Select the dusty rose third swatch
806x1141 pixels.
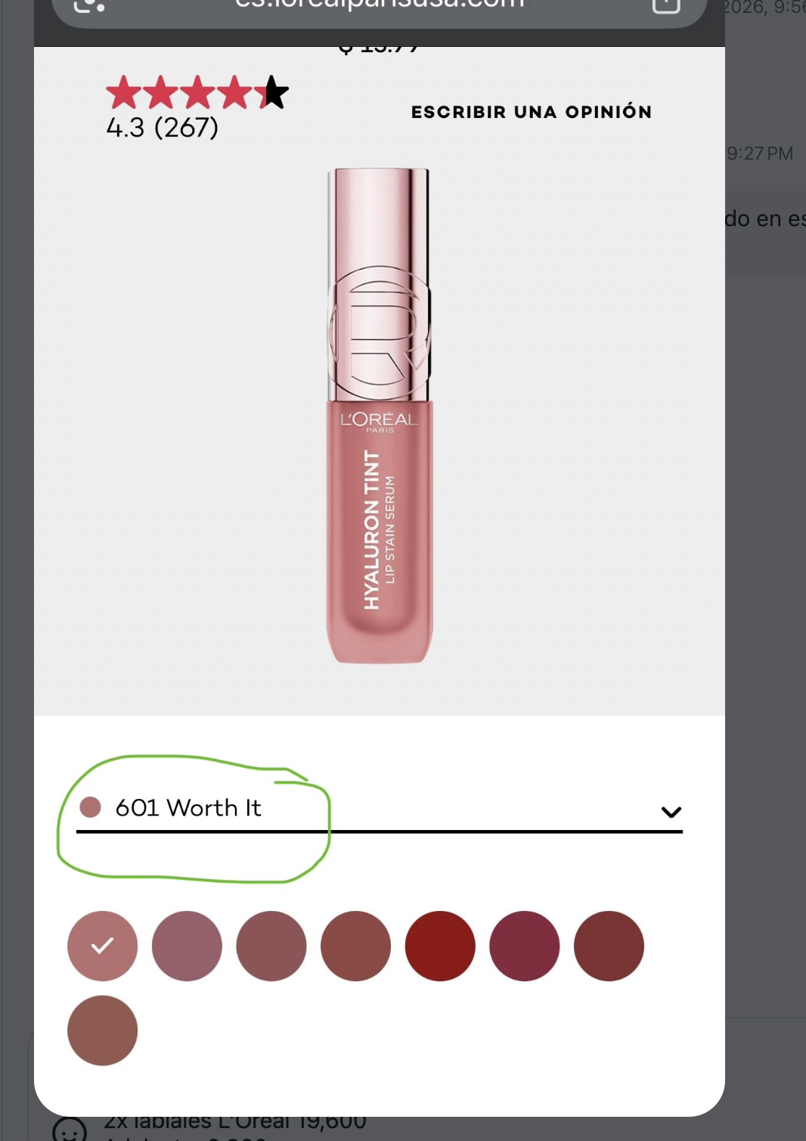click(x=271, y=946)
